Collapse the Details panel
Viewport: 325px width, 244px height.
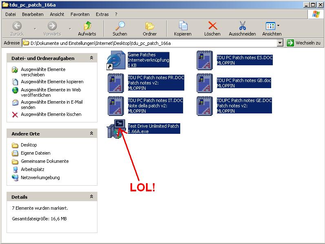(91, 197)
